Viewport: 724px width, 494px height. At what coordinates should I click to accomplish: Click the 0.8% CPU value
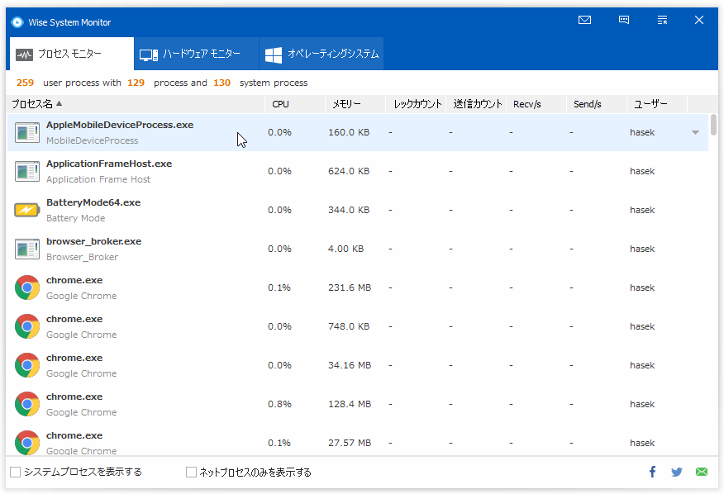coord(279,404)
